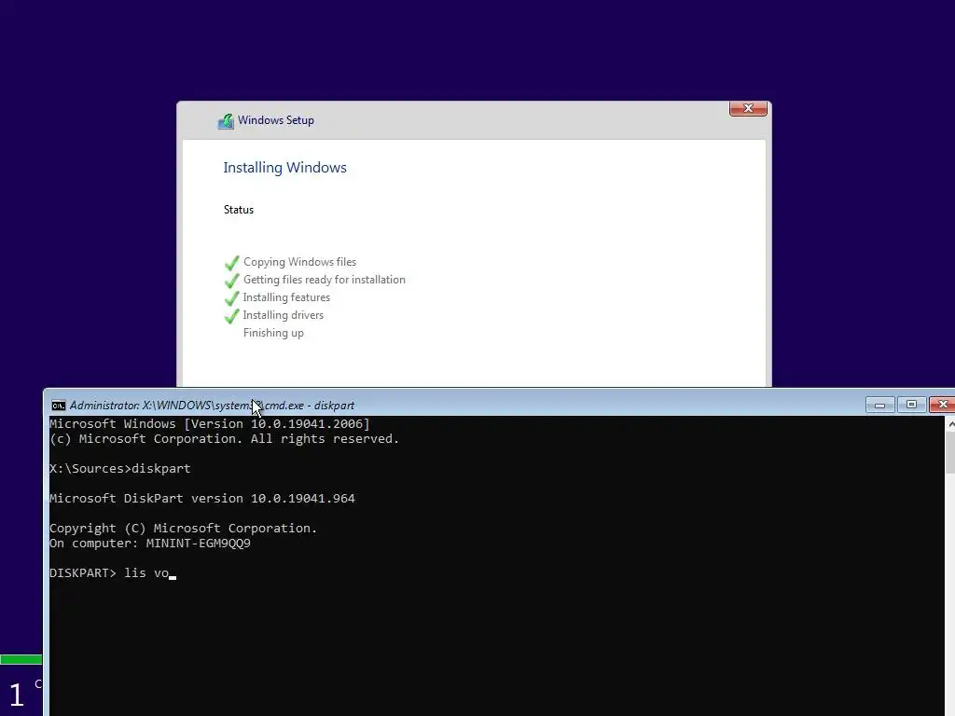Click the command prompt vertical scrollbar thumb
This screenshot has height=716, width=955.
tap(950, 452)
